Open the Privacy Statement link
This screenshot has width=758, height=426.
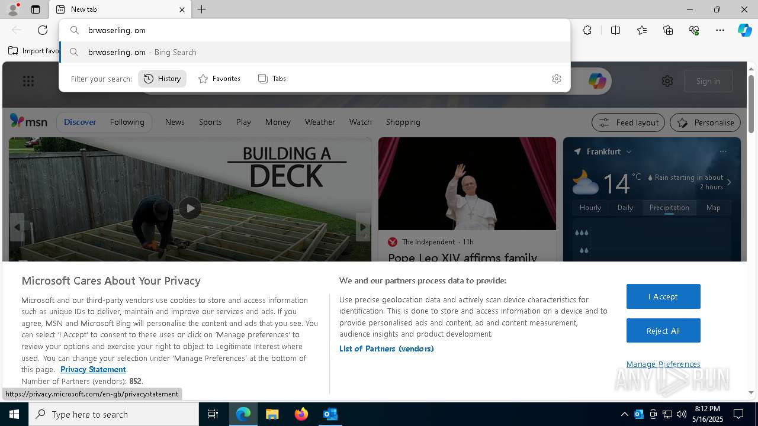pos(93,369)
